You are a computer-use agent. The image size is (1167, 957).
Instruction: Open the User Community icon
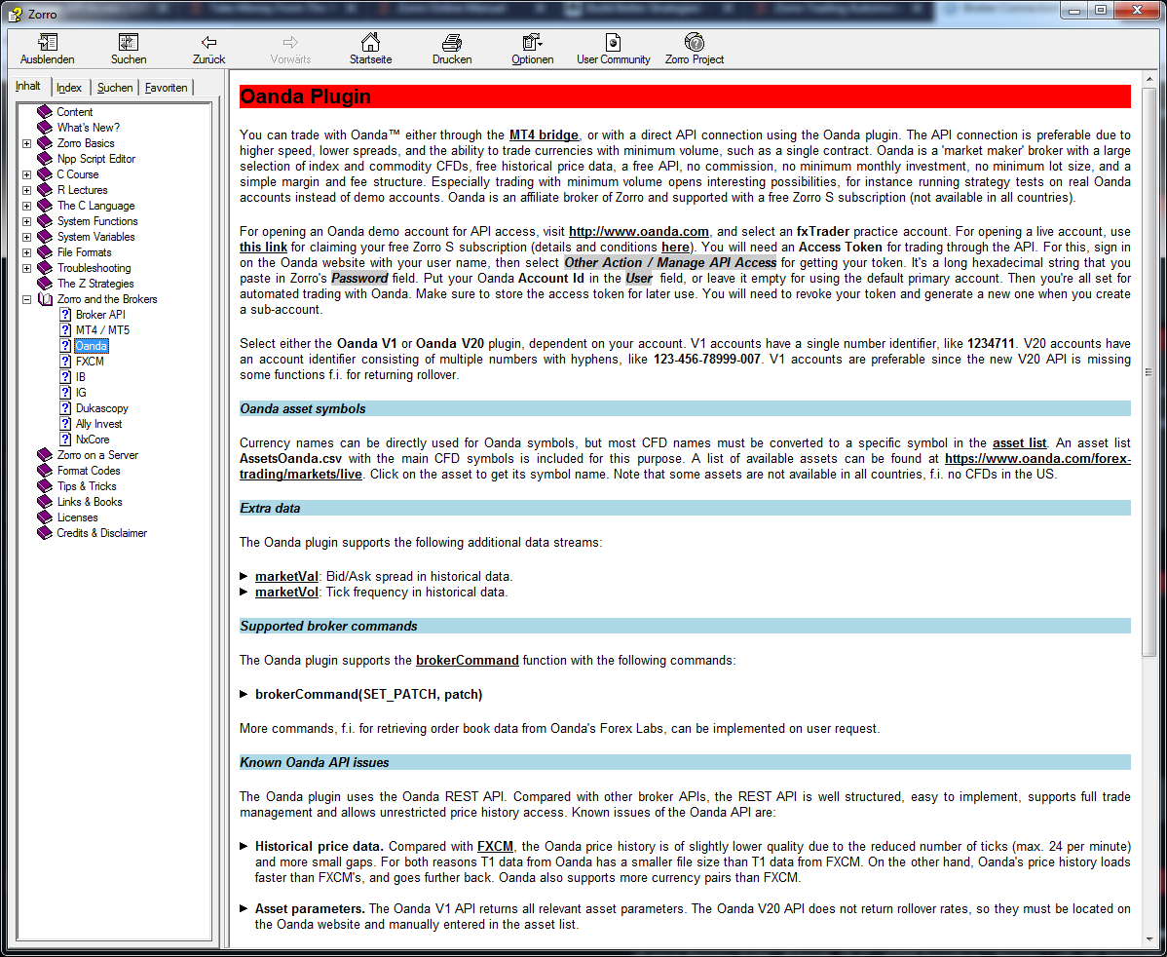point(614,43)
